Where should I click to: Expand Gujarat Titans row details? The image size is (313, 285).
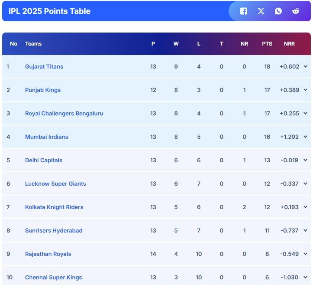coord(305,66)
